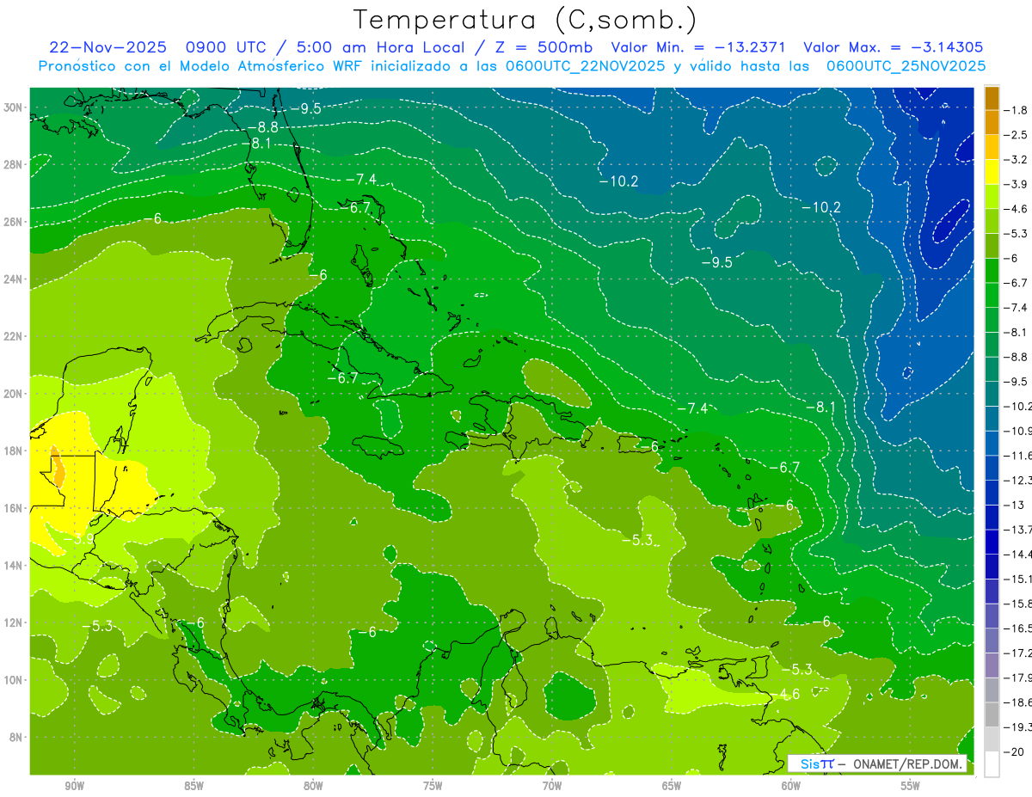Pick the purple swatch between -17.2 and -17.9
The width and height of the screenshot is (1032, 797).
[x=992, y=665]
